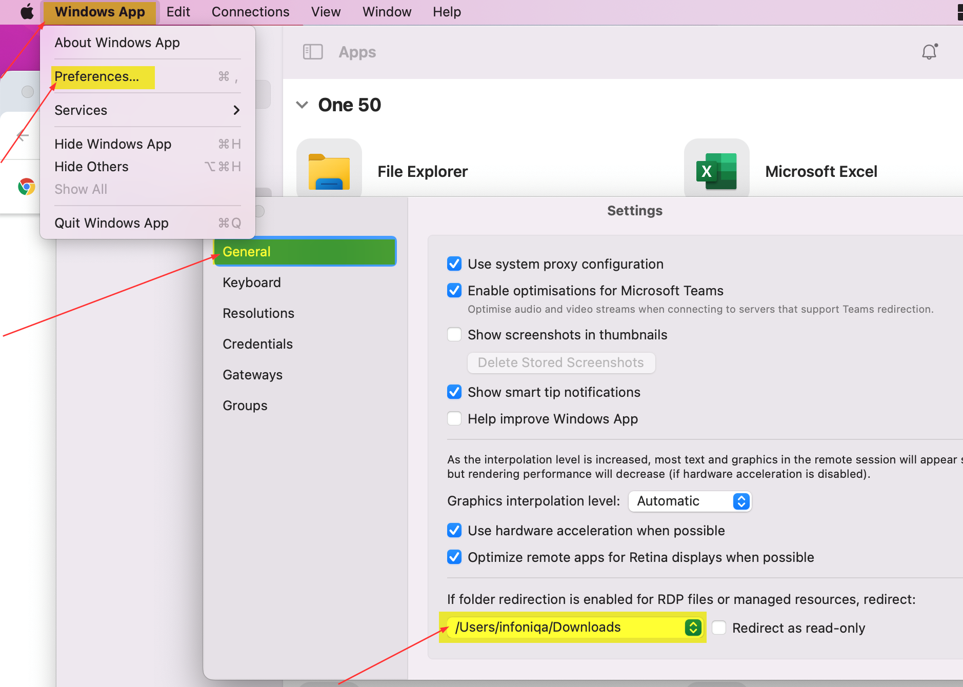Enable Show screenshots in thumbnails

[x=454, y=335]
